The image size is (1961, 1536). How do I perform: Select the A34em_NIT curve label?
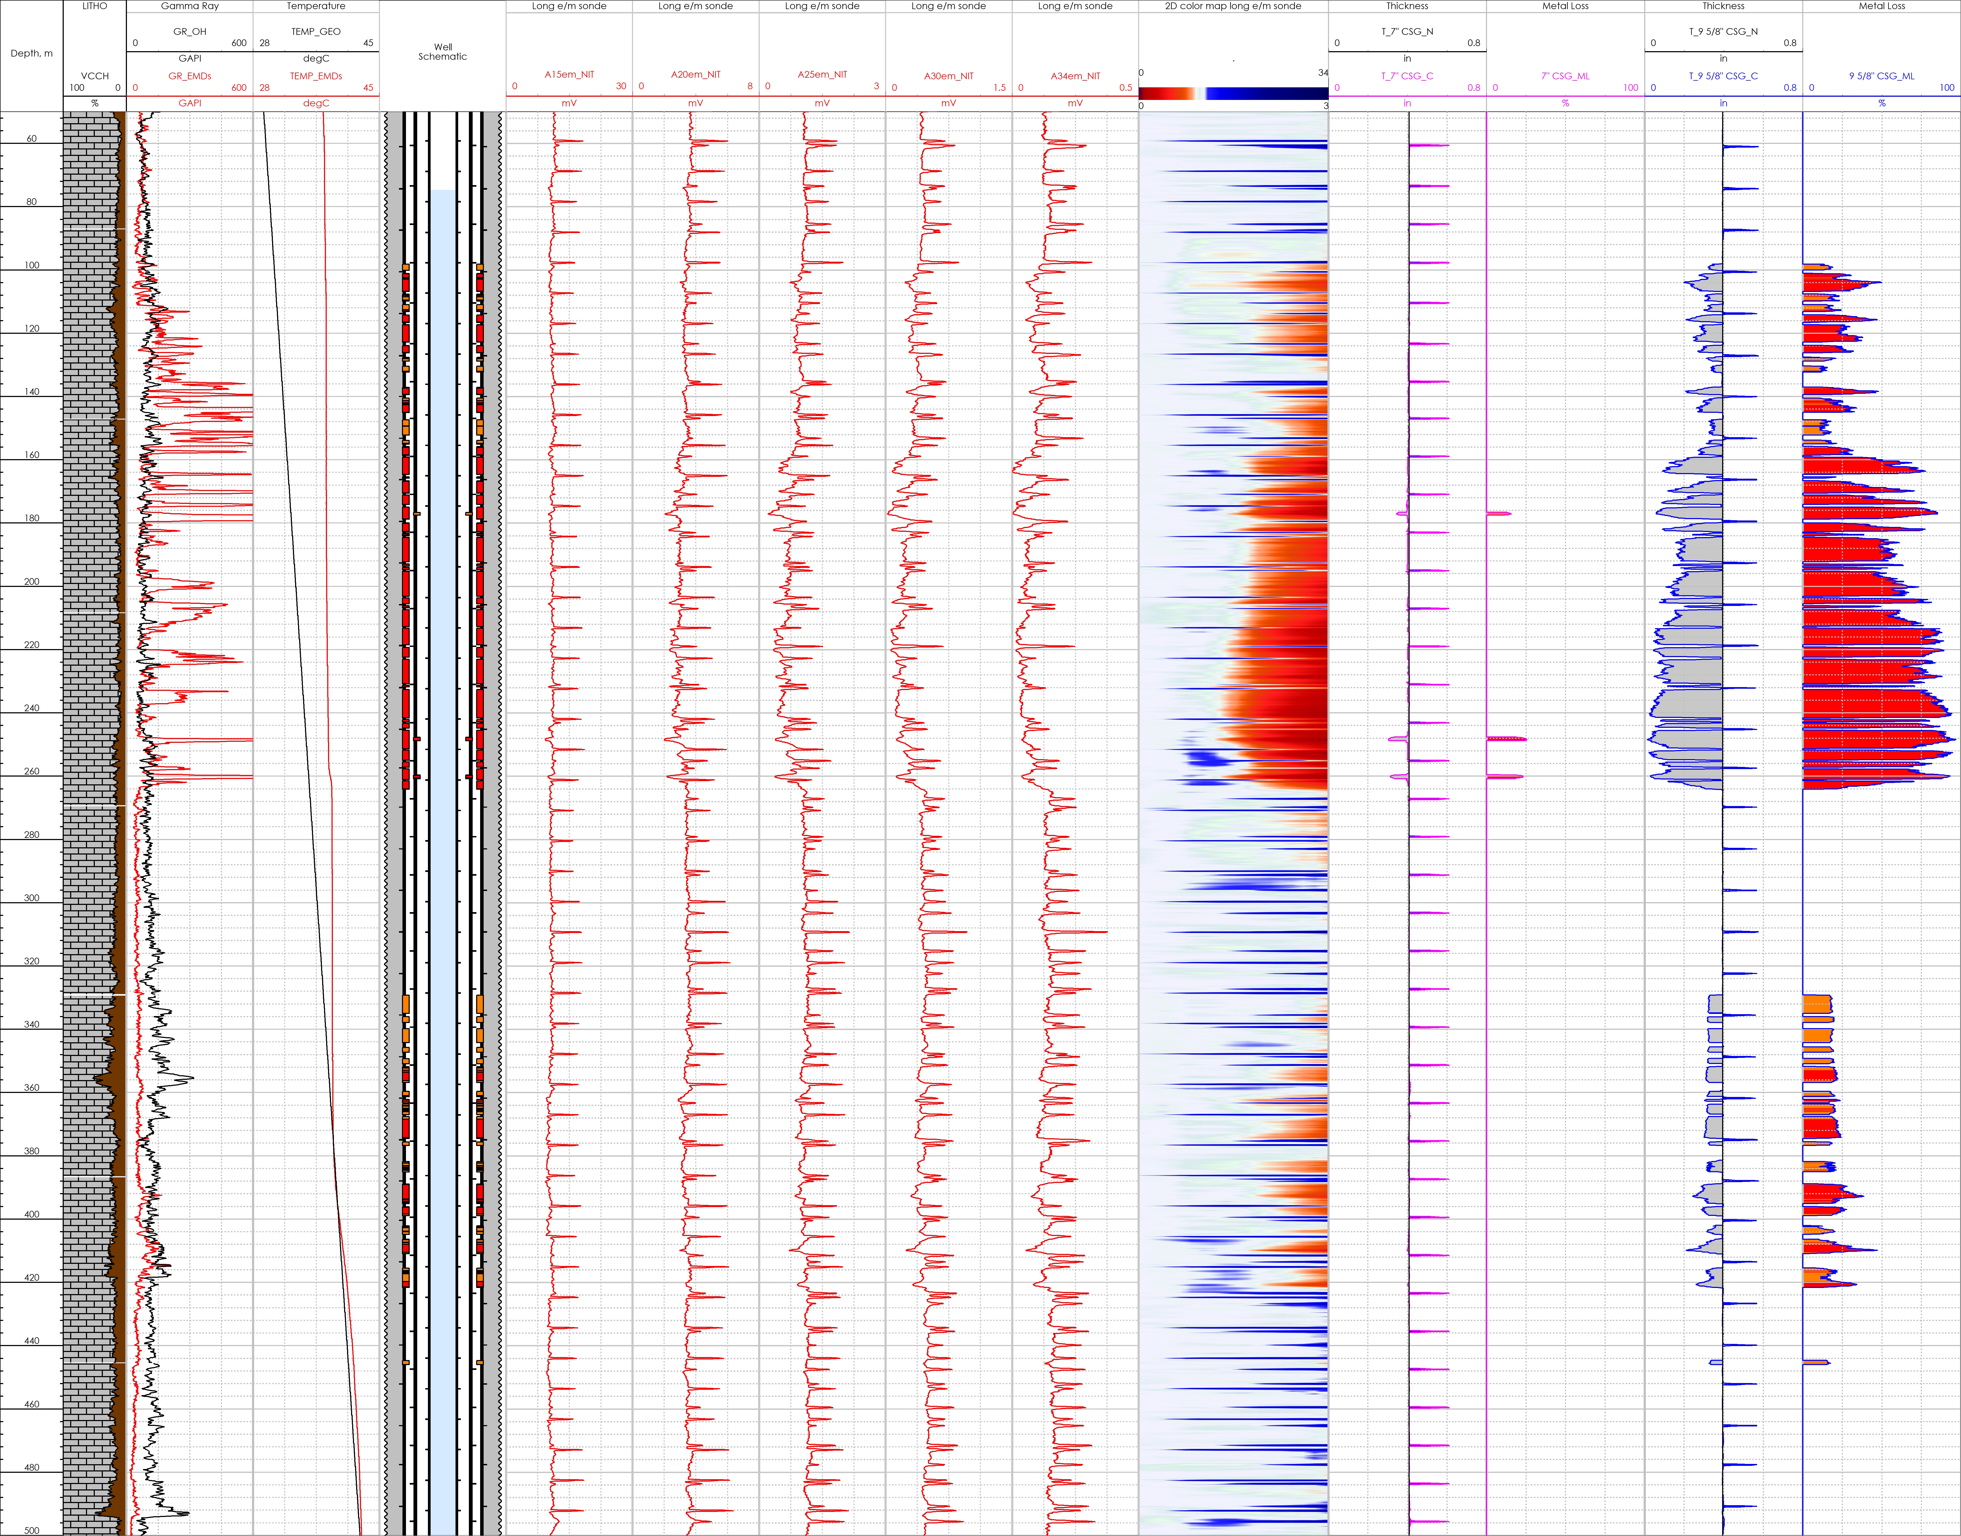pos(1075,76)
